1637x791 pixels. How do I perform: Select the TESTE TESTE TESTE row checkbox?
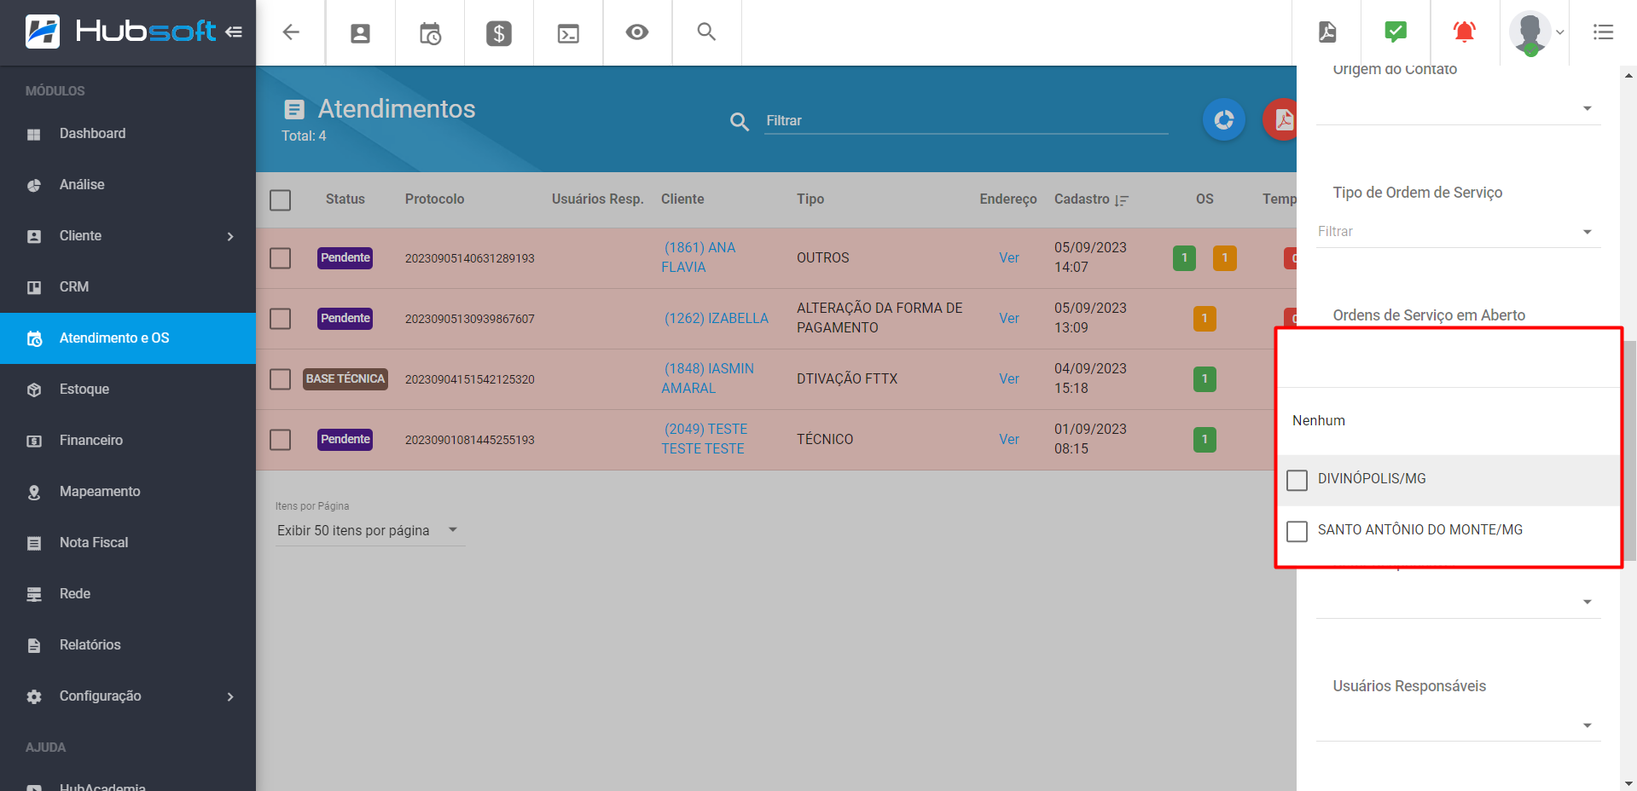pyautogui.click(x=280, y=440)
